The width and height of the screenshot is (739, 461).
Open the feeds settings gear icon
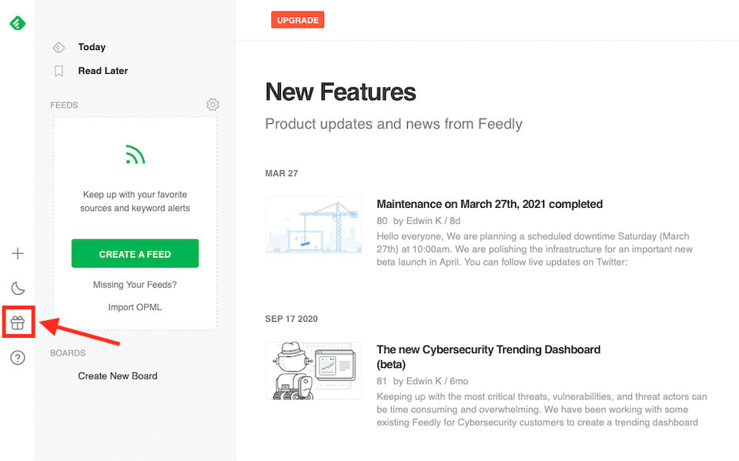point(212,105)
